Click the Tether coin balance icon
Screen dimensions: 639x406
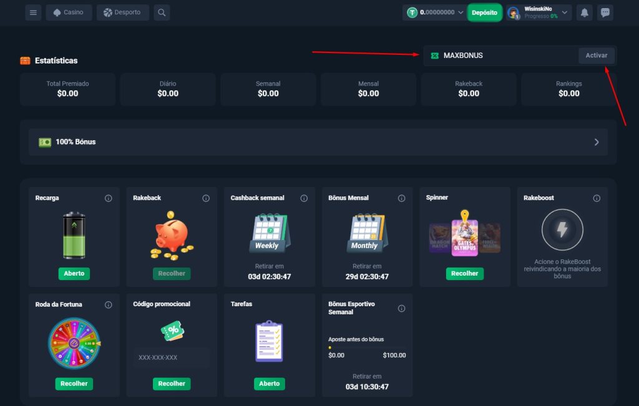click(x=412, y=12)
